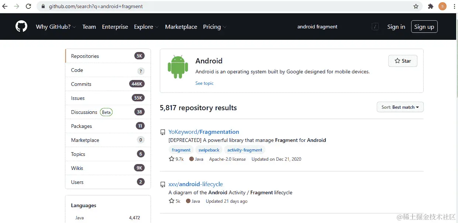Expand the Why GitHub? menu
This screenshot has height=223, width=458.
(53, 27)
